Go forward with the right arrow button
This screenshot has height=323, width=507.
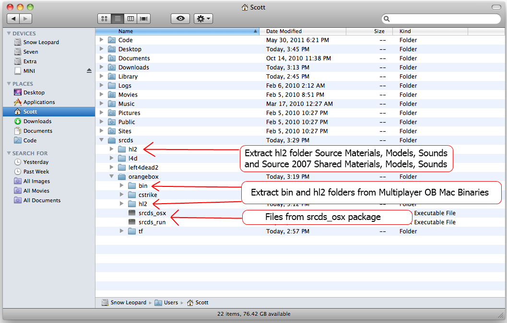(25, 19)
